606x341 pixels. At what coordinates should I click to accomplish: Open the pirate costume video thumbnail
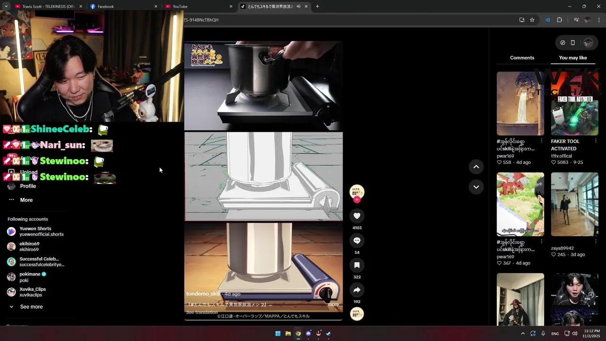click(520, 299)
